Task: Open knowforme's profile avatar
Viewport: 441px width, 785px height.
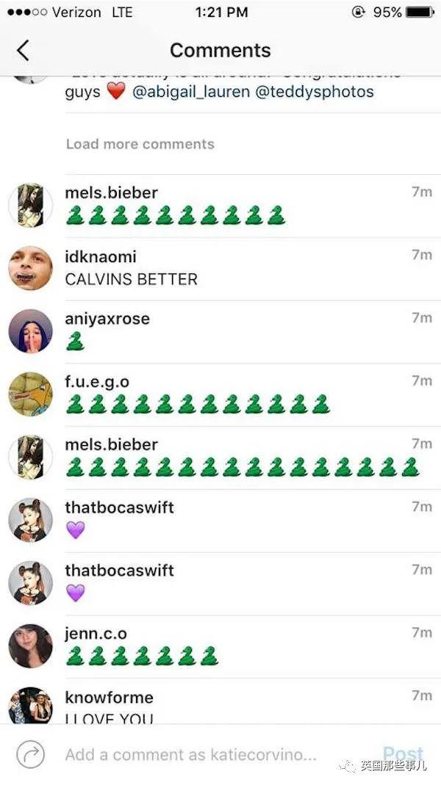Action: 31,705
